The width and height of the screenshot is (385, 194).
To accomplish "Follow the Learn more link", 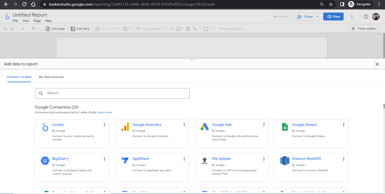I will [105, 112].
